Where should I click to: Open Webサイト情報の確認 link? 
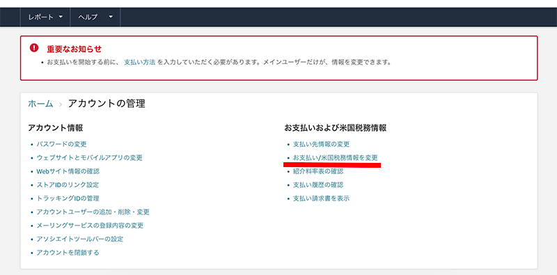click(x=68, y=171)
